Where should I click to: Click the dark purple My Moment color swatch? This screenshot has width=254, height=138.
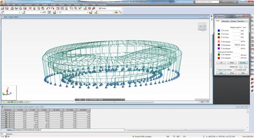click(x=219, y=45)
